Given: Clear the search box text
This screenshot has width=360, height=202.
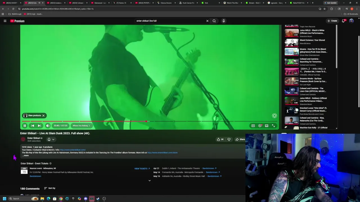Looking at the screenshot, I should [x=207, y=21].
